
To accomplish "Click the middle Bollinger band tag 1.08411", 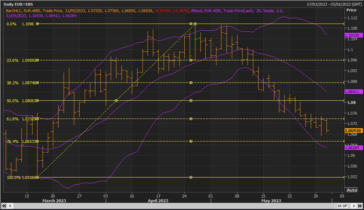I will pyautogui.click(x=353, y=92).
